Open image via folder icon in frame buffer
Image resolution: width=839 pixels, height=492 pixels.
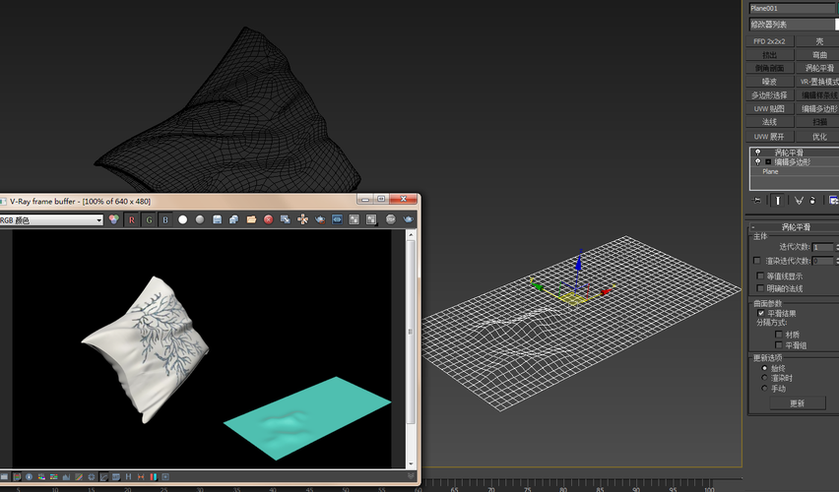point(251,219)
